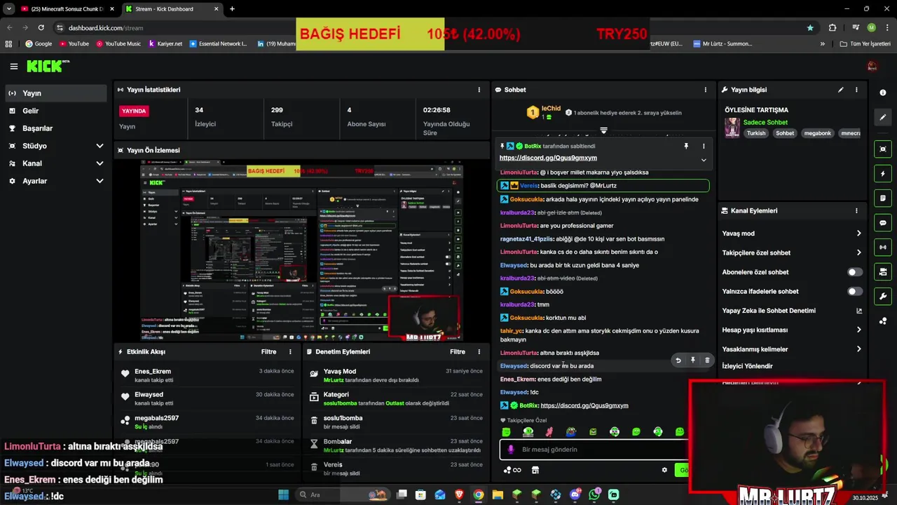Unpin the BotRix pinned message
Screen dimensions: 897x505
[686, 146]
